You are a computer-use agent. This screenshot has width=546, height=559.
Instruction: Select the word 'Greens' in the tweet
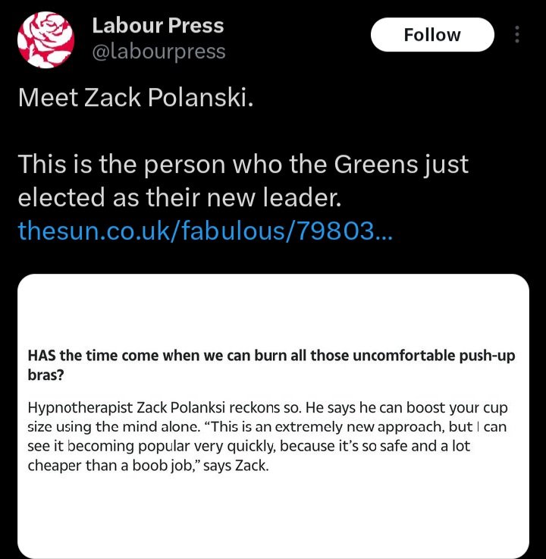tap(375, 165)
